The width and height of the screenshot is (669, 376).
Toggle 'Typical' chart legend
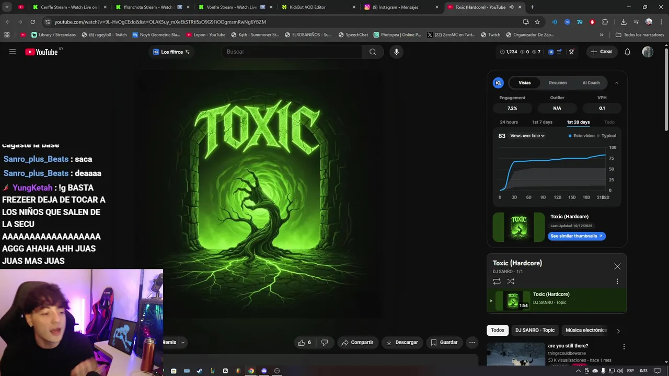click(x=607, y=136)
